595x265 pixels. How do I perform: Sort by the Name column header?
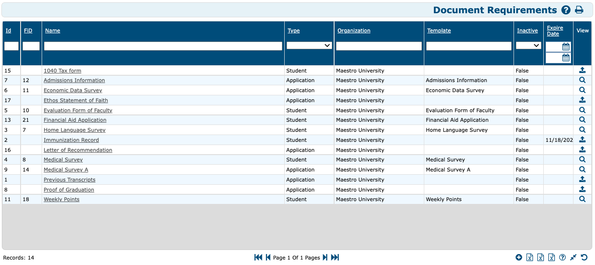point(53,31)
